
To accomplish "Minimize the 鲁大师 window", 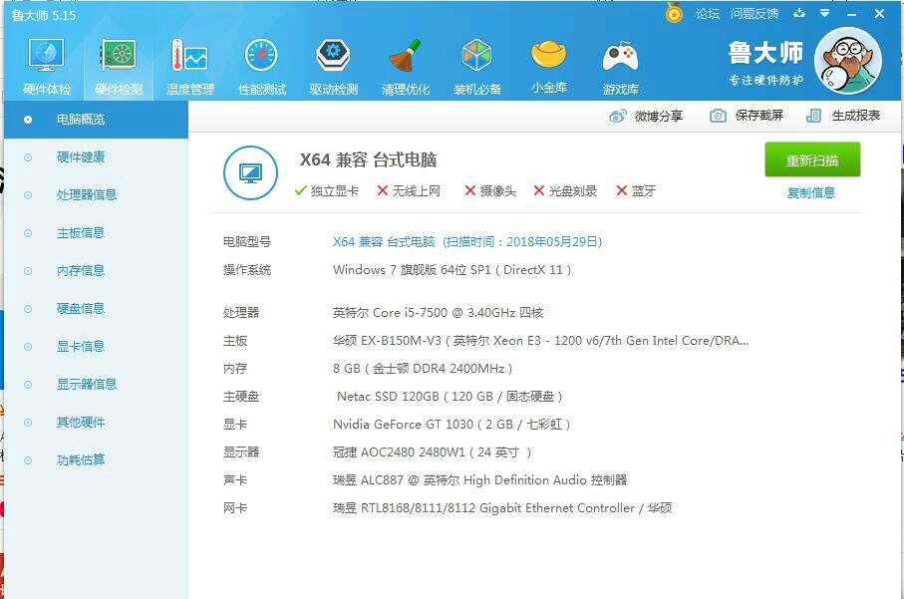I will 851,13.
